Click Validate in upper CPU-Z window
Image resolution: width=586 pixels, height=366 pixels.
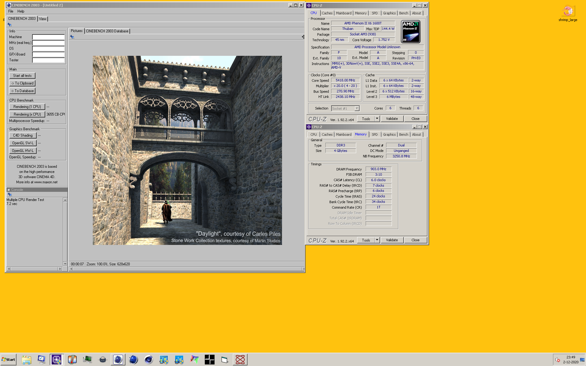[392, 119]
